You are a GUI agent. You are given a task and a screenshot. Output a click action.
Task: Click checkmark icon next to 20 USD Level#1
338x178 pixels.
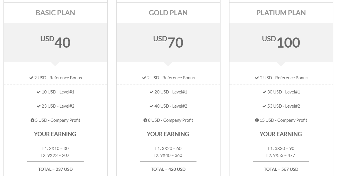pyautogui.click(x=151, y=92)
